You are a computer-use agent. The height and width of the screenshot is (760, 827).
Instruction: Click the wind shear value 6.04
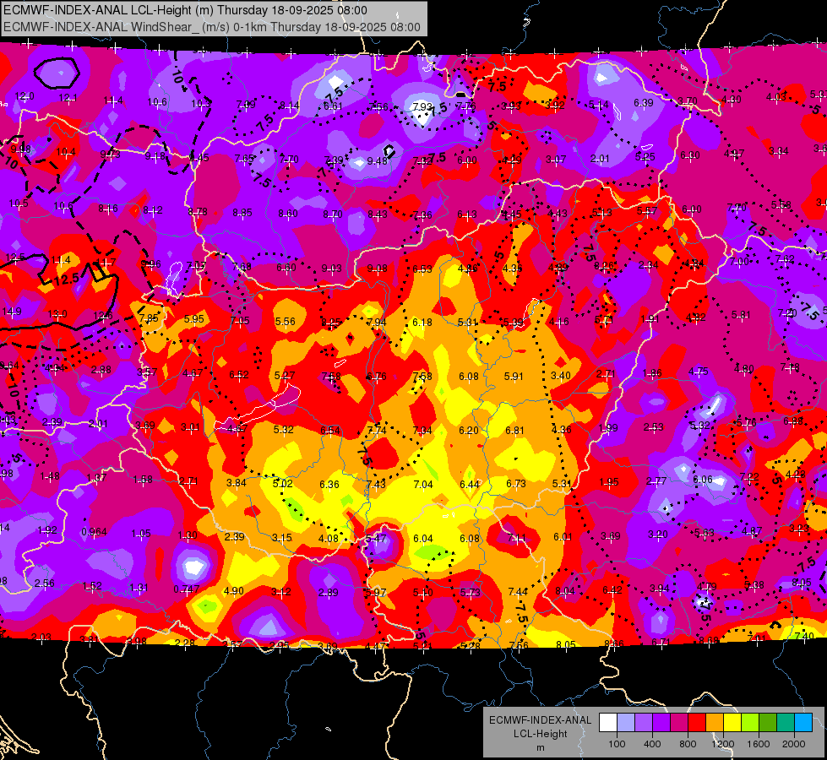423,539
